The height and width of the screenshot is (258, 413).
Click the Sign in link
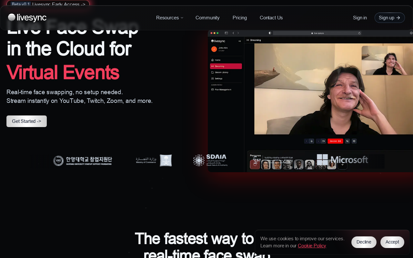point(360,18)
